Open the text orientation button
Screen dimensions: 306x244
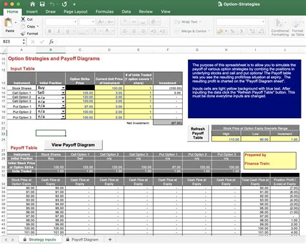(154, 22)
